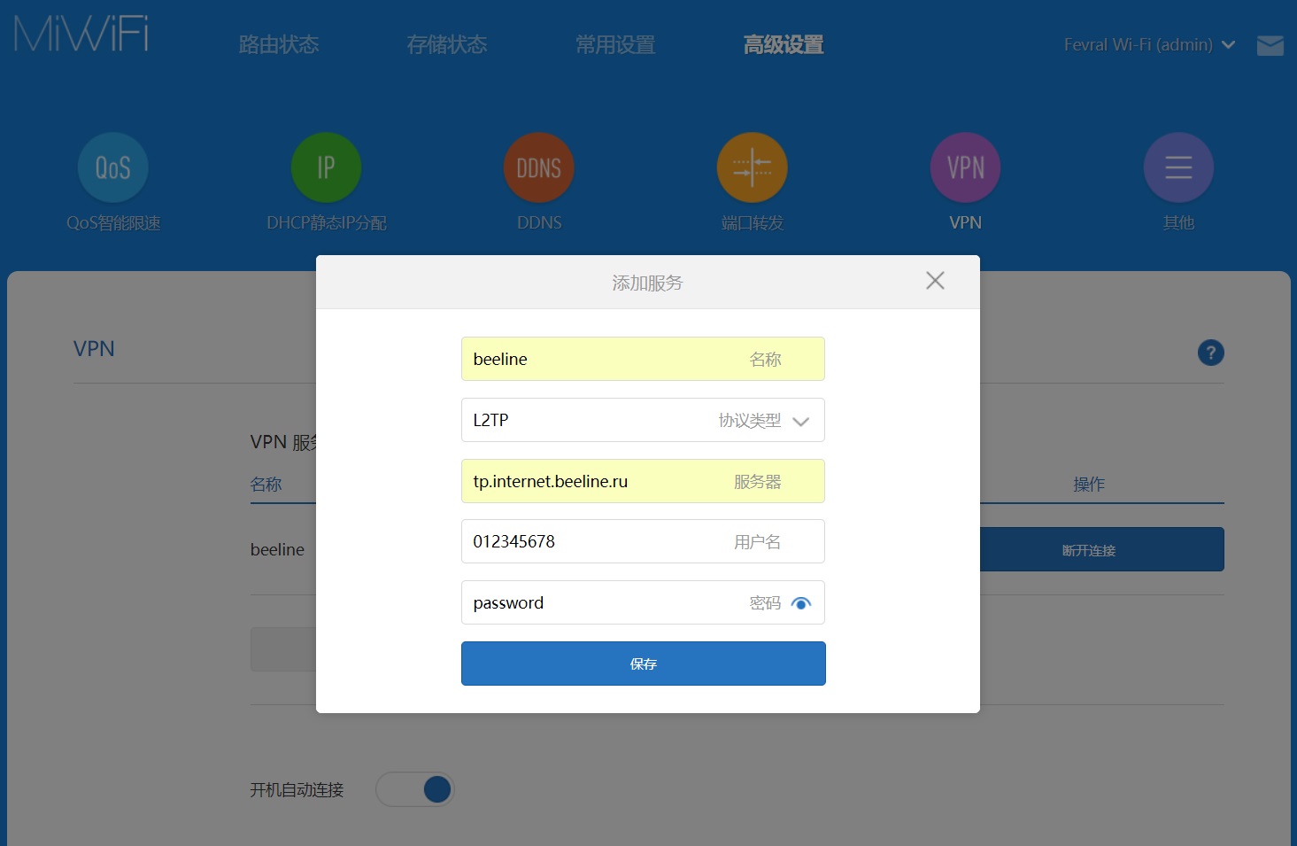Click the 名称 column header

[266, 484]
